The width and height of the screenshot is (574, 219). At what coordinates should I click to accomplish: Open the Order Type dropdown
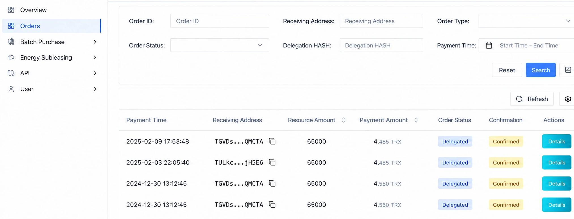(x=526, y=21)
